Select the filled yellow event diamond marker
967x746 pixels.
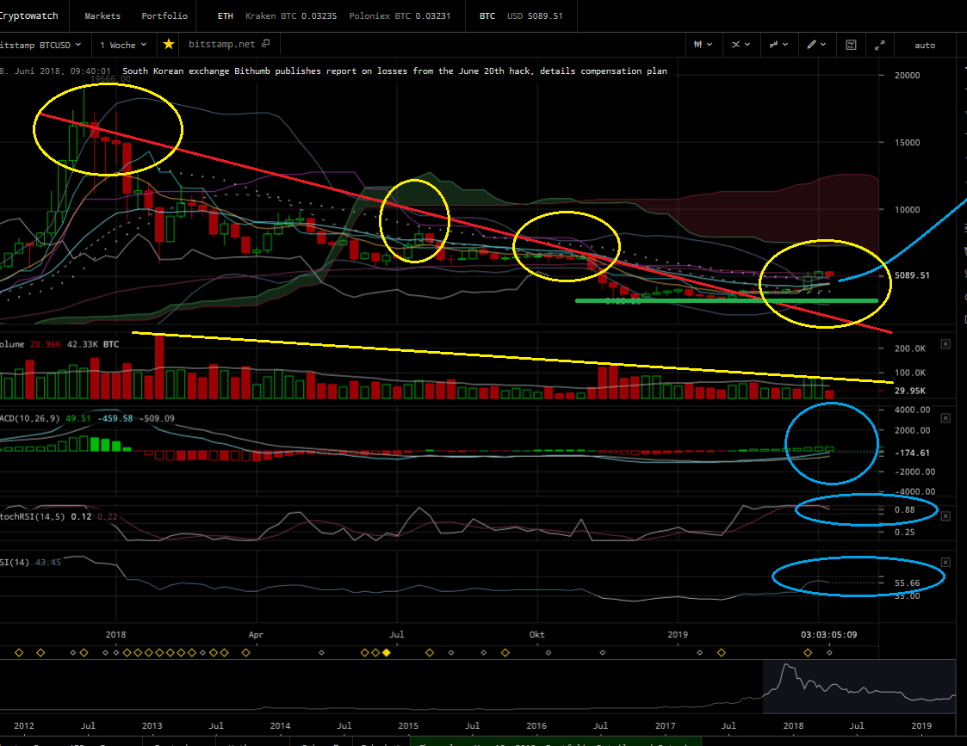(x=387, y=652)
